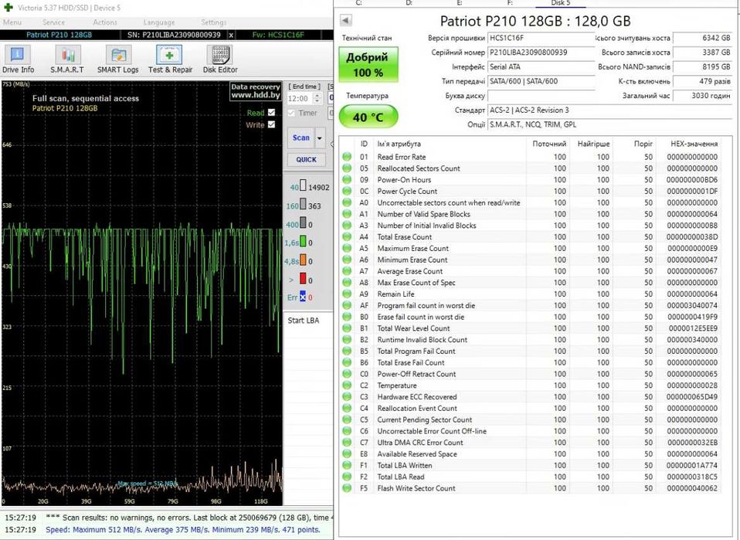This screenshot has height=540, width=740.
Task: Open the S.M.A.R.T toolbar icon
Action: point(67,59)
